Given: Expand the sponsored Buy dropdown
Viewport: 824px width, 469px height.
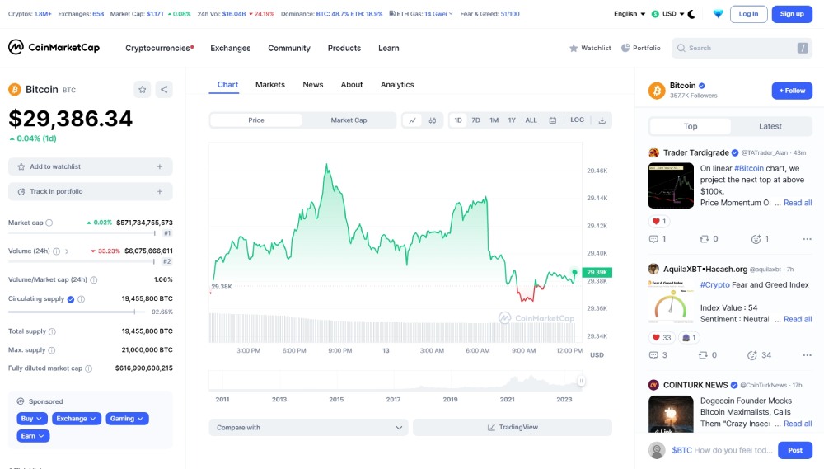Looking at the screenshot, I should 32,419.
